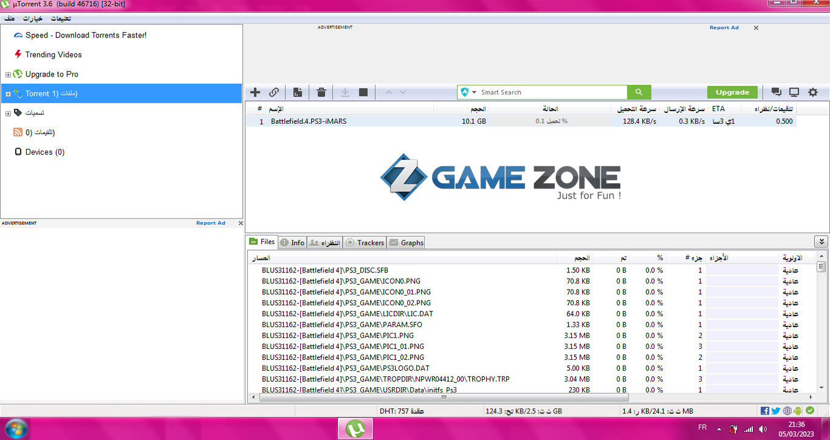Click the Remove Torrent trash icon
This screenshot has height=440, width=830.
[x=321, y=92]
